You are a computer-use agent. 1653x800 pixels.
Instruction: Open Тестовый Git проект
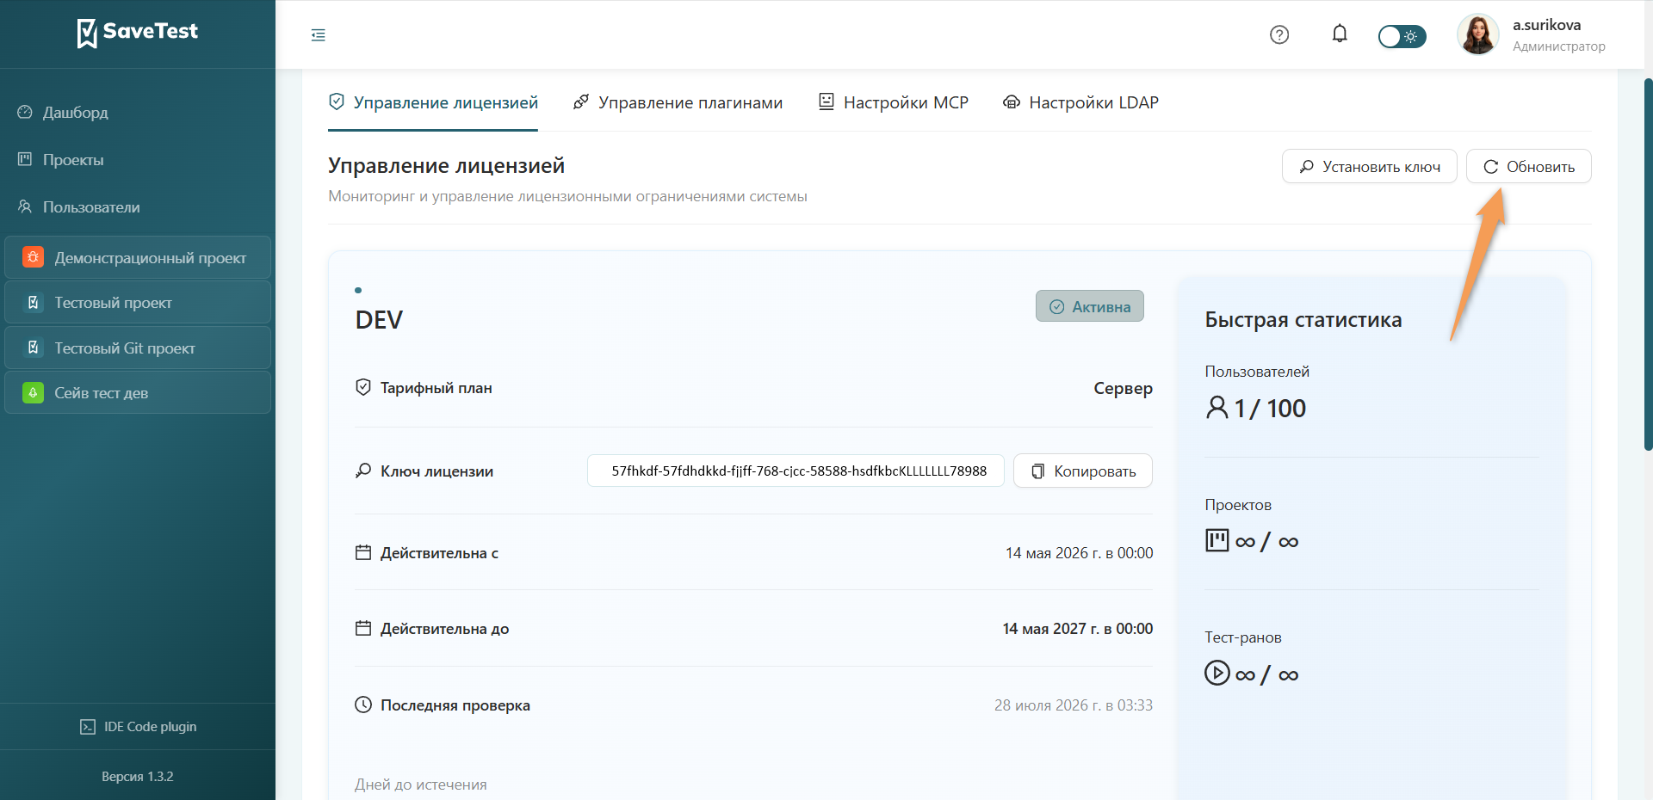point(138,348)
